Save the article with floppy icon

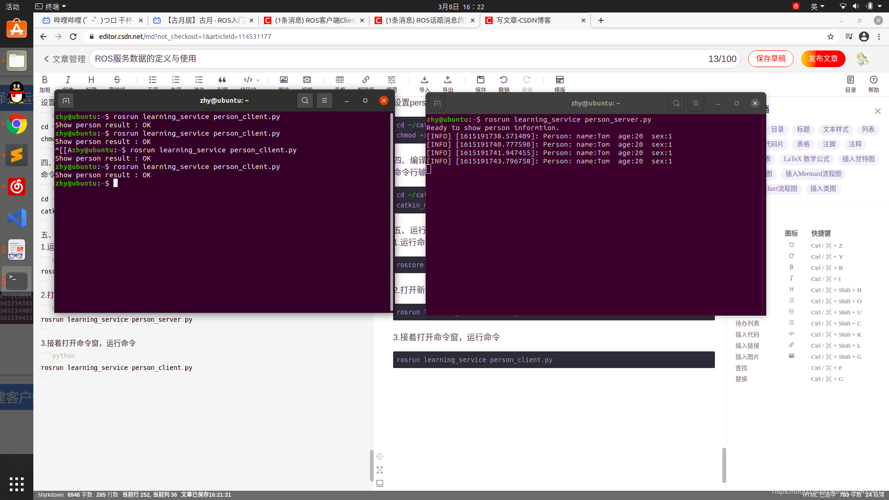pos(481,80)
